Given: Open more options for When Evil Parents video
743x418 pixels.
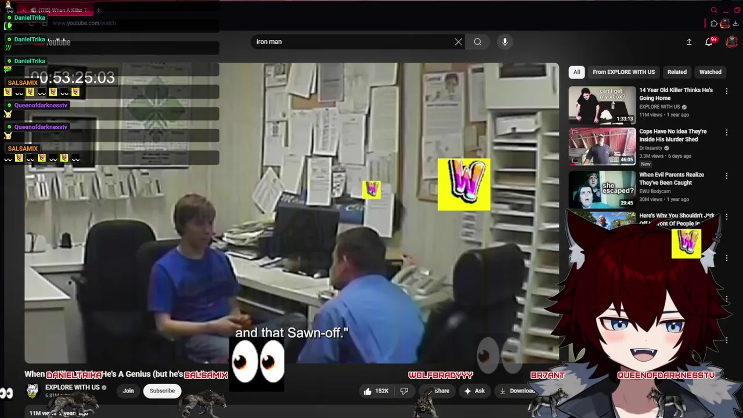Looking at the screenshot, I should pyautogui.click(x=726, y=175).
